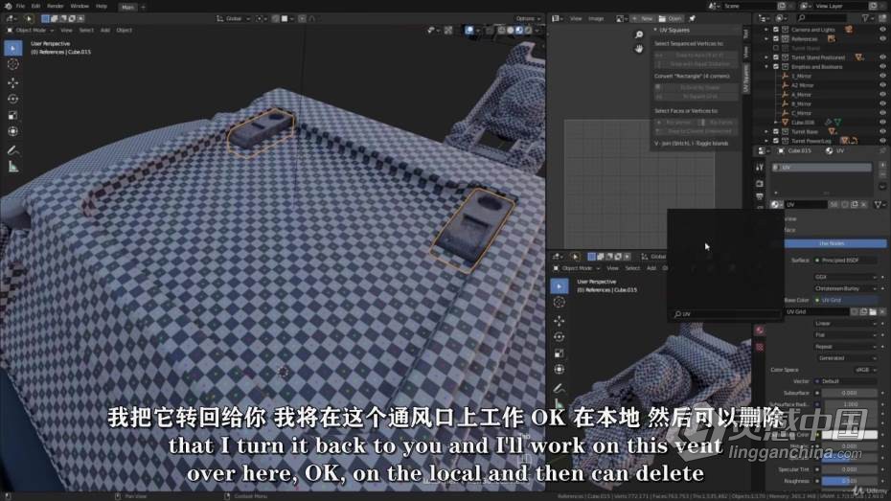The height and width of the screenshot is (501, 891).
Task: Enable the Turret Stand collection checkbox
Action: click(x=776, y=48)
